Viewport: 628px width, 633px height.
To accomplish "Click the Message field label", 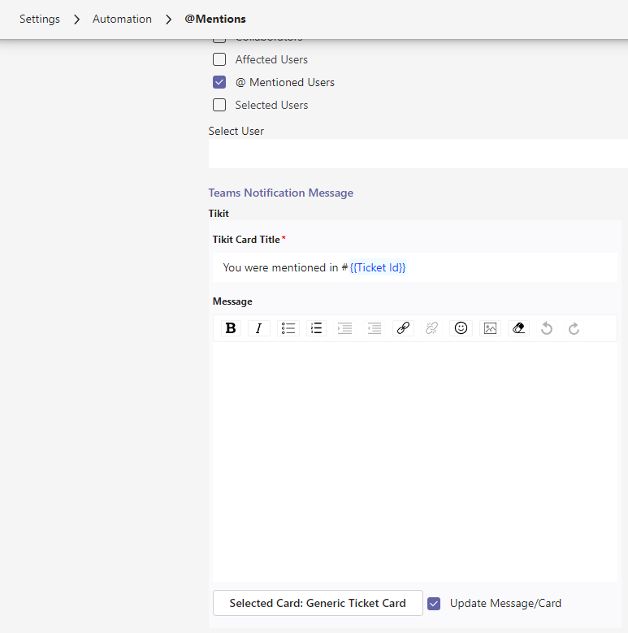I will point(232,301).
